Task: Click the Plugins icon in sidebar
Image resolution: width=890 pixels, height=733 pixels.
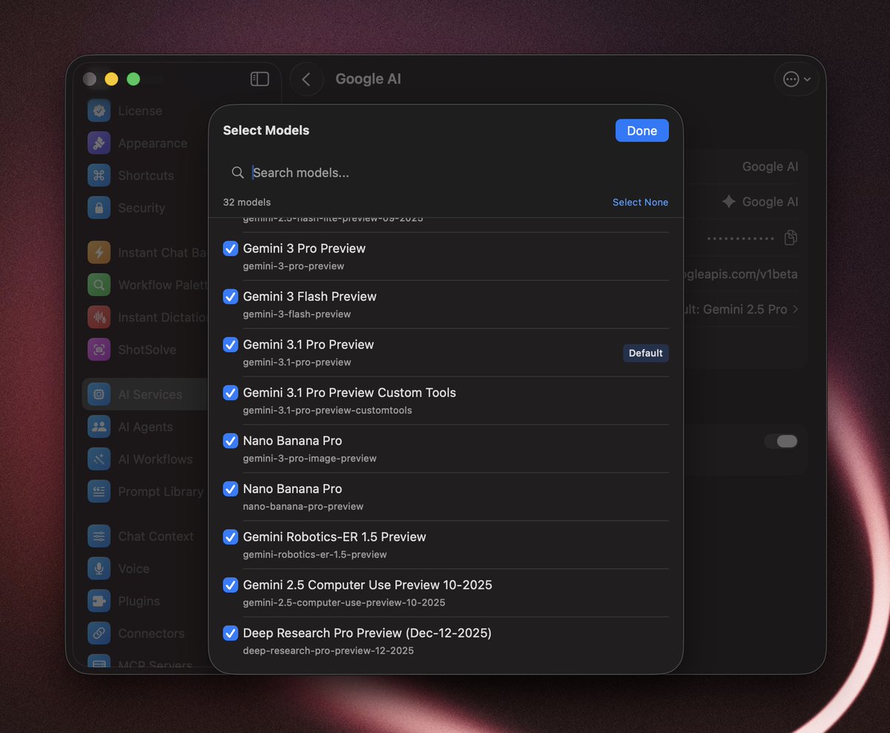Action: pyautogui.click(x=99, y=601)
